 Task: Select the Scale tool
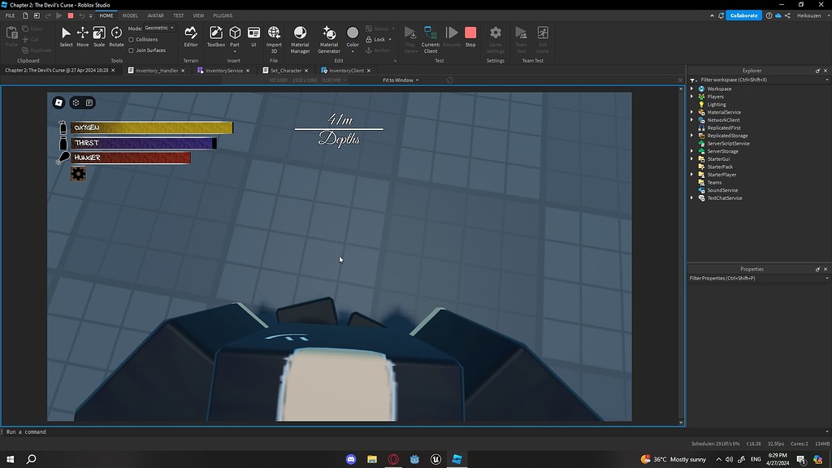point(99,35)
